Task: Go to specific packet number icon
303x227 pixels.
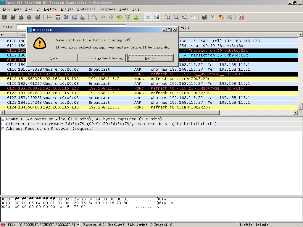Action: [120, 17]
